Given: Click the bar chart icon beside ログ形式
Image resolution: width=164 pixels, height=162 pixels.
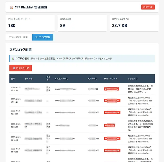Looking at the screenshot, I should pos(13,59).
